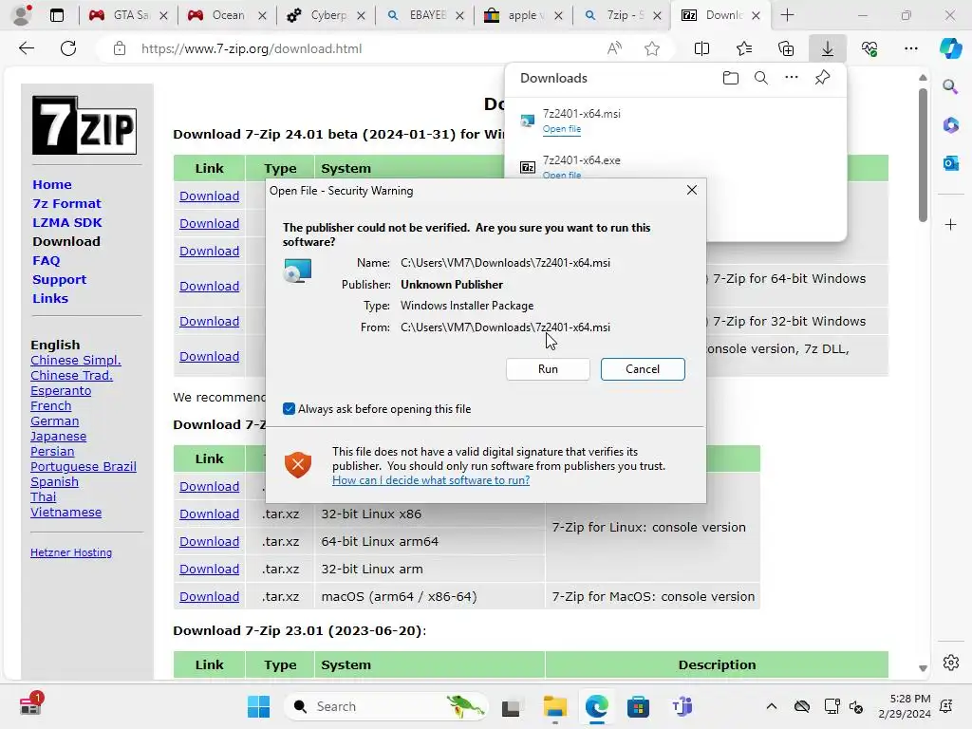Pin the Downloads panel

[823, 78]
